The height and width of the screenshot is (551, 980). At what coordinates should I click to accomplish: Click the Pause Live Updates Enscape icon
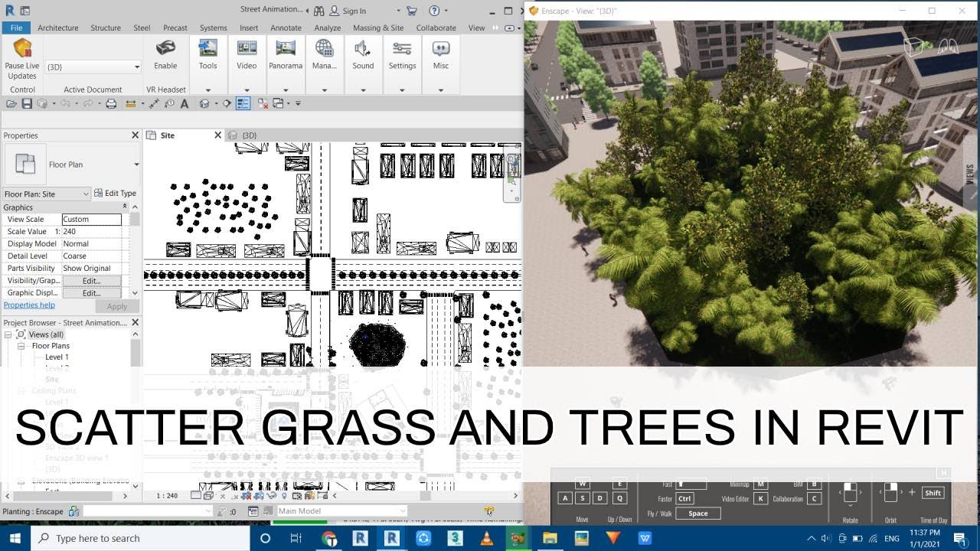(21, 48)
